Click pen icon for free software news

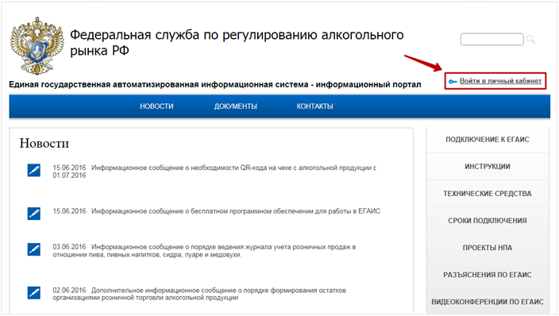coord(34,214)
